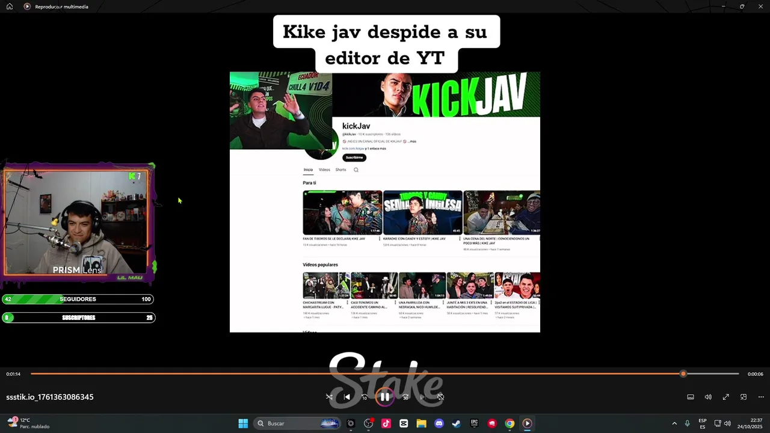Open CapCut from the taskbar
Screen dimensions: 770x433
click(x=404, y=423)
